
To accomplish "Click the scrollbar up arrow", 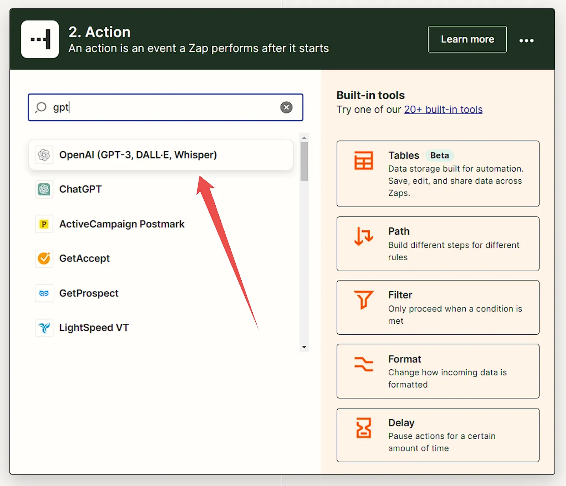I will coord(304,138).
